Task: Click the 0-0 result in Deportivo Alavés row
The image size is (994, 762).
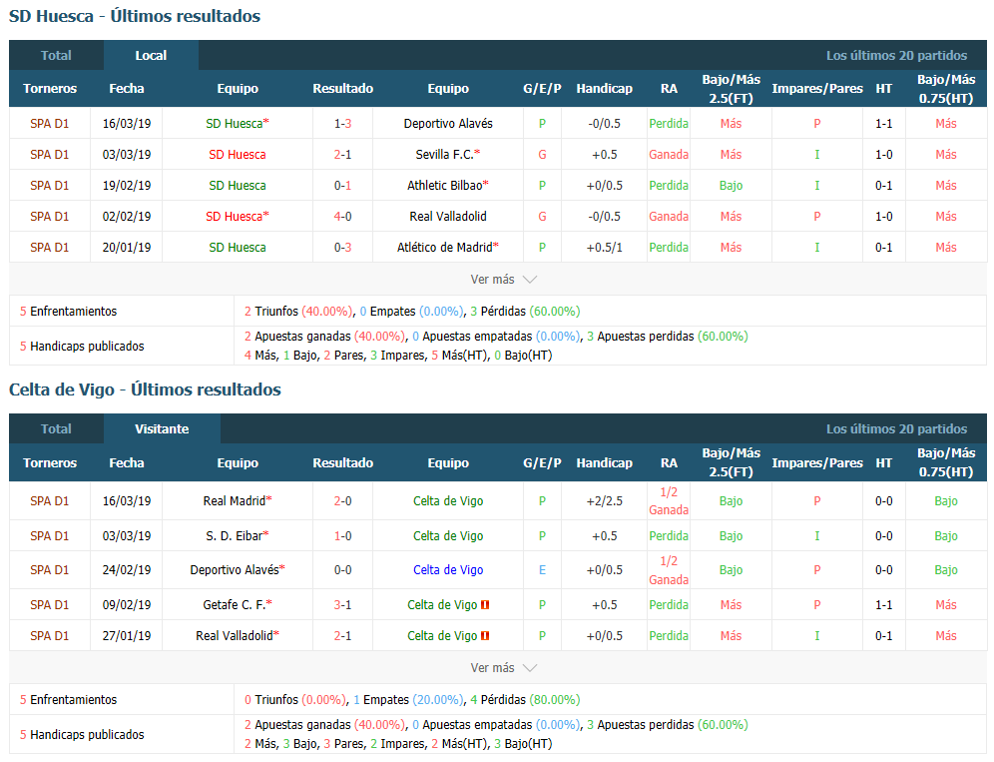Action: tap(343, 570)
